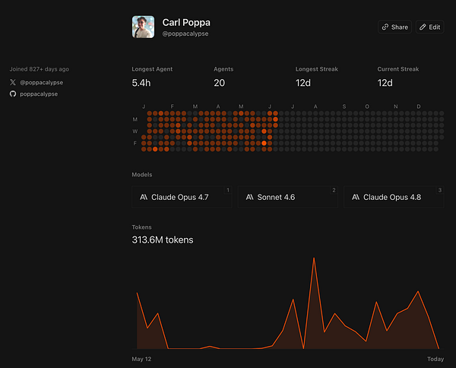This screenshot has height=368, width=456.
Task: Select the Claude Opus 4.8 model card
Action: click(394, 197)
